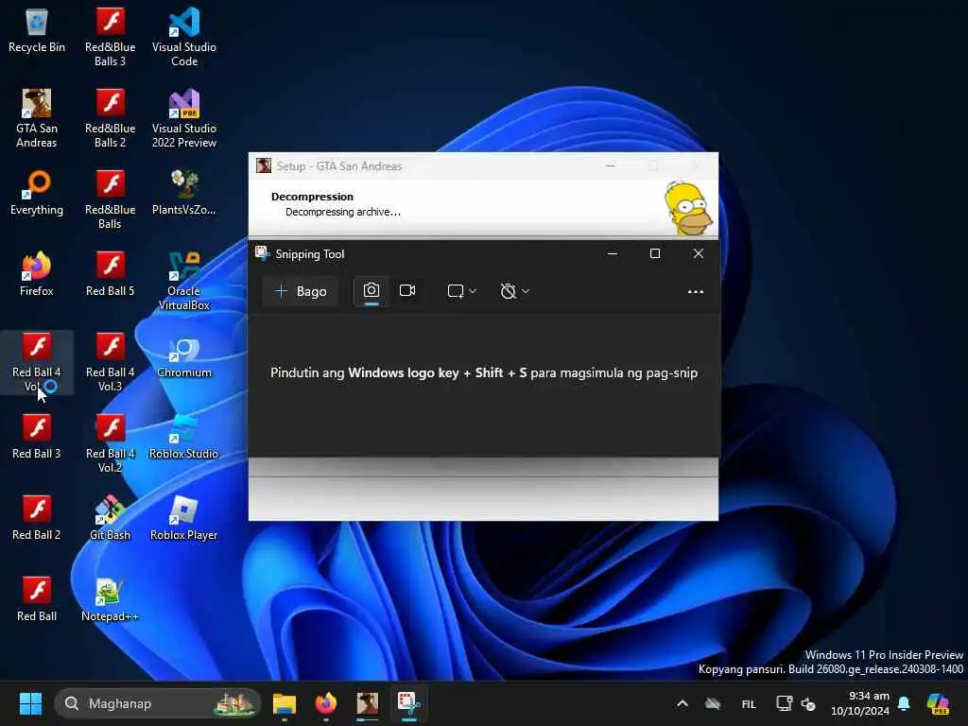This screenshot has width=968, height=726.
Task: Select Red Ball 2 desktop icon
Action: [x=37, y=519]
